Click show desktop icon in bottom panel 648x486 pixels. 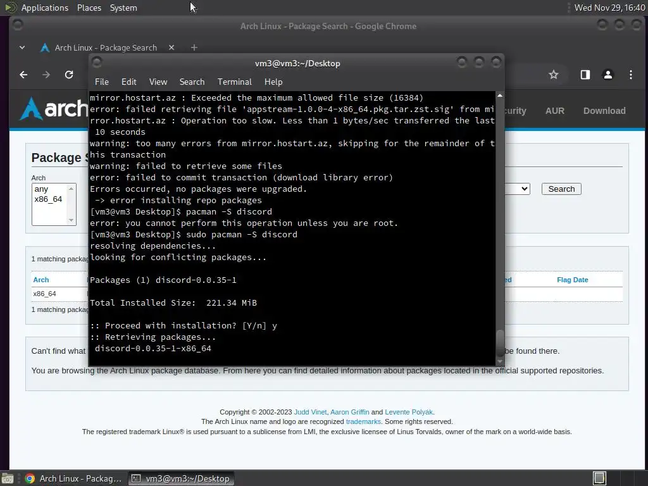8,478
